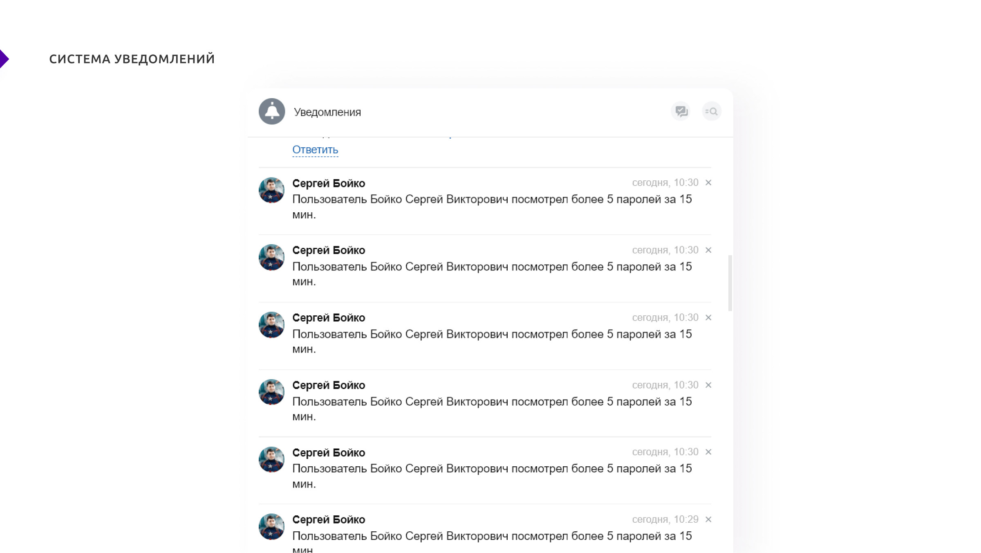This screenshot has width=981, height=553.
Task: Click avatar in the 10:29 notification
Action: [x=271, y=527]
